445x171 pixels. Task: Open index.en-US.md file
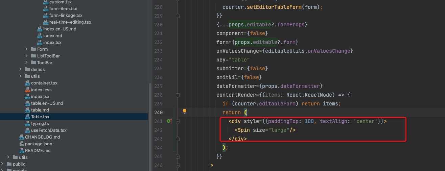(x=60, y=29)
